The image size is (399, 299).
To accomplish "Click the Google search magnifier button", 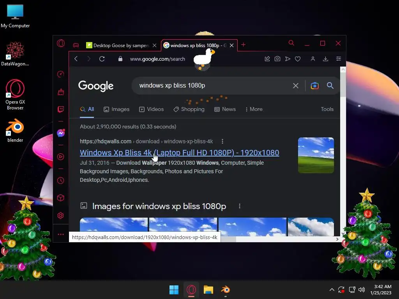I will [330, 86].
